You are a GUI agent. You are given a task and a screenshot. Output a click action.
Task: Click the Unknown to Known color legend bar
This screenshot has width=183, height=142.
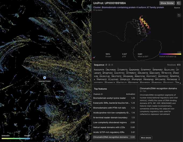(x=16, y=139)
